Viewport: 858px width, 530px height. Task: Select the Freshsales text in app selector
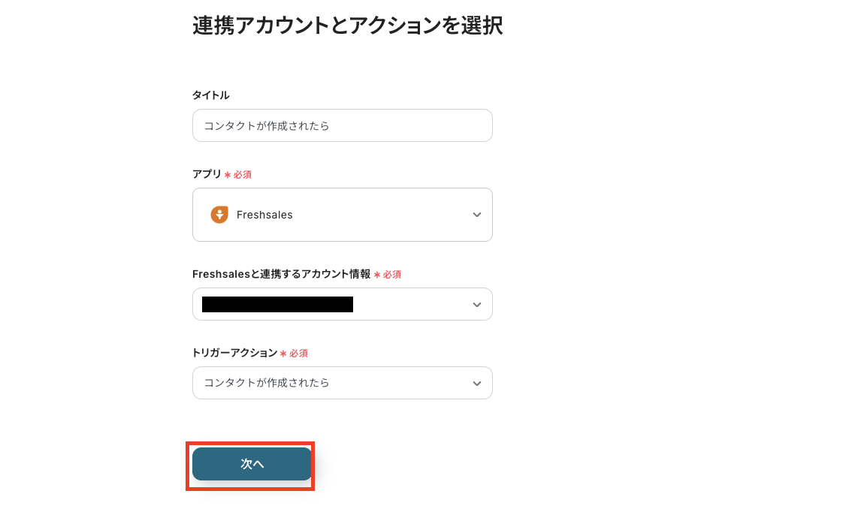(264, 215)
